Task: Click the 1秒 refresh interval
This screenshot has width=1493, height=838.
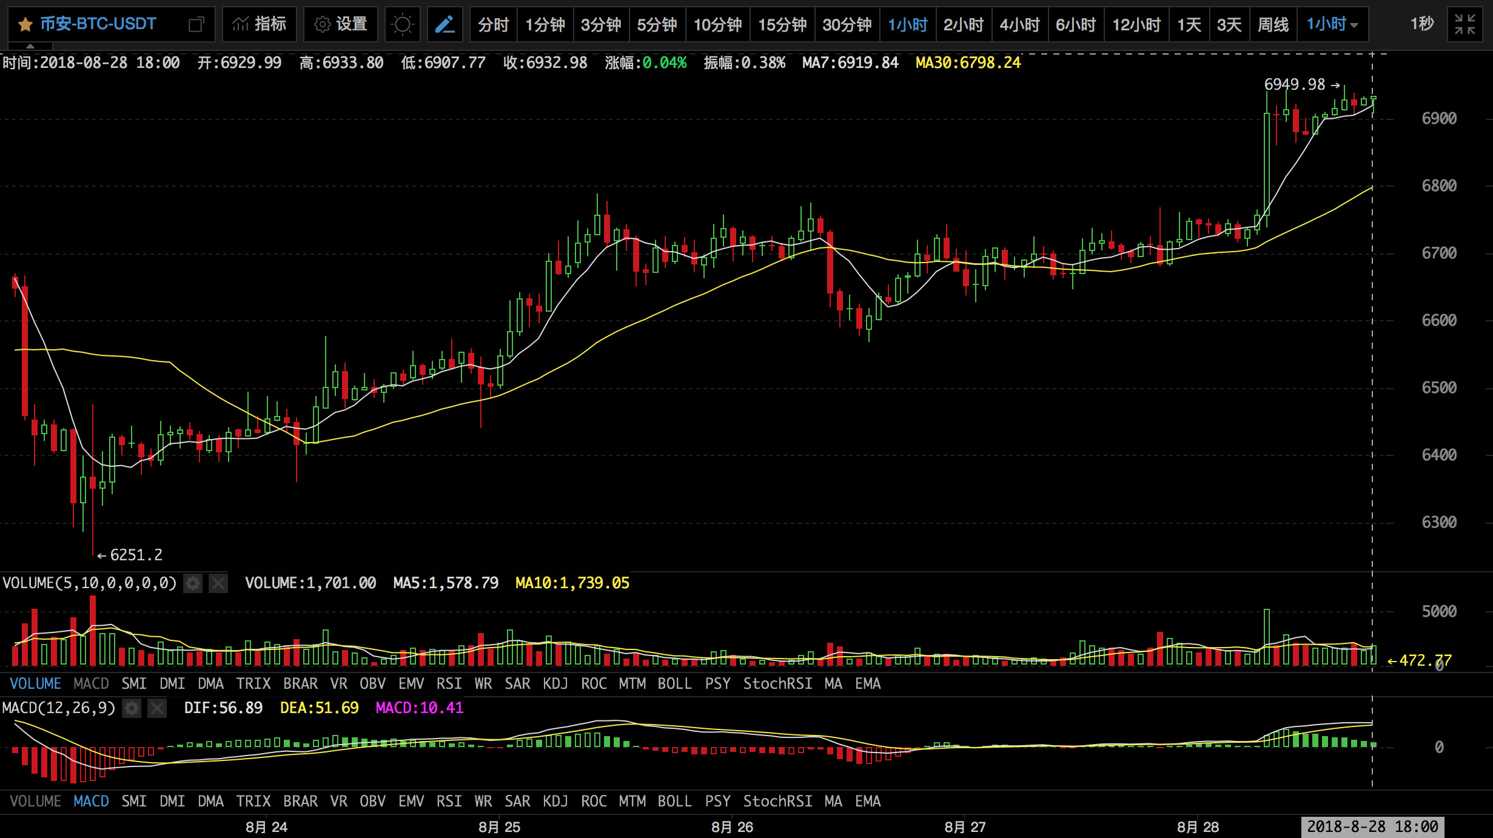Action: point(1422,24)
